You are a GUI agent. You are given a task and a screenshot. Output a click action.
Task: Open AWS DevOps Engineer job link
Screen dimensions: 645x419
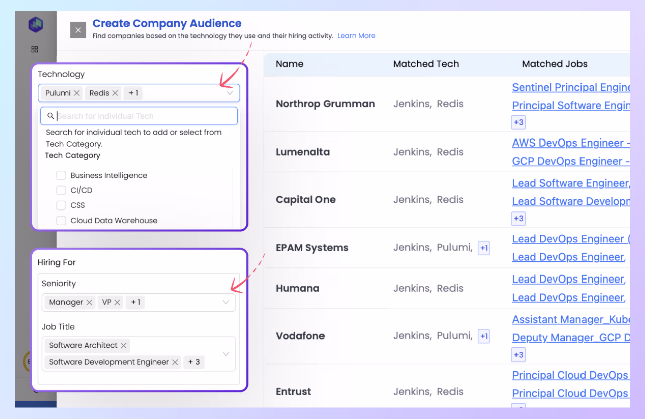pyautogui.click(x=571, y=143)
